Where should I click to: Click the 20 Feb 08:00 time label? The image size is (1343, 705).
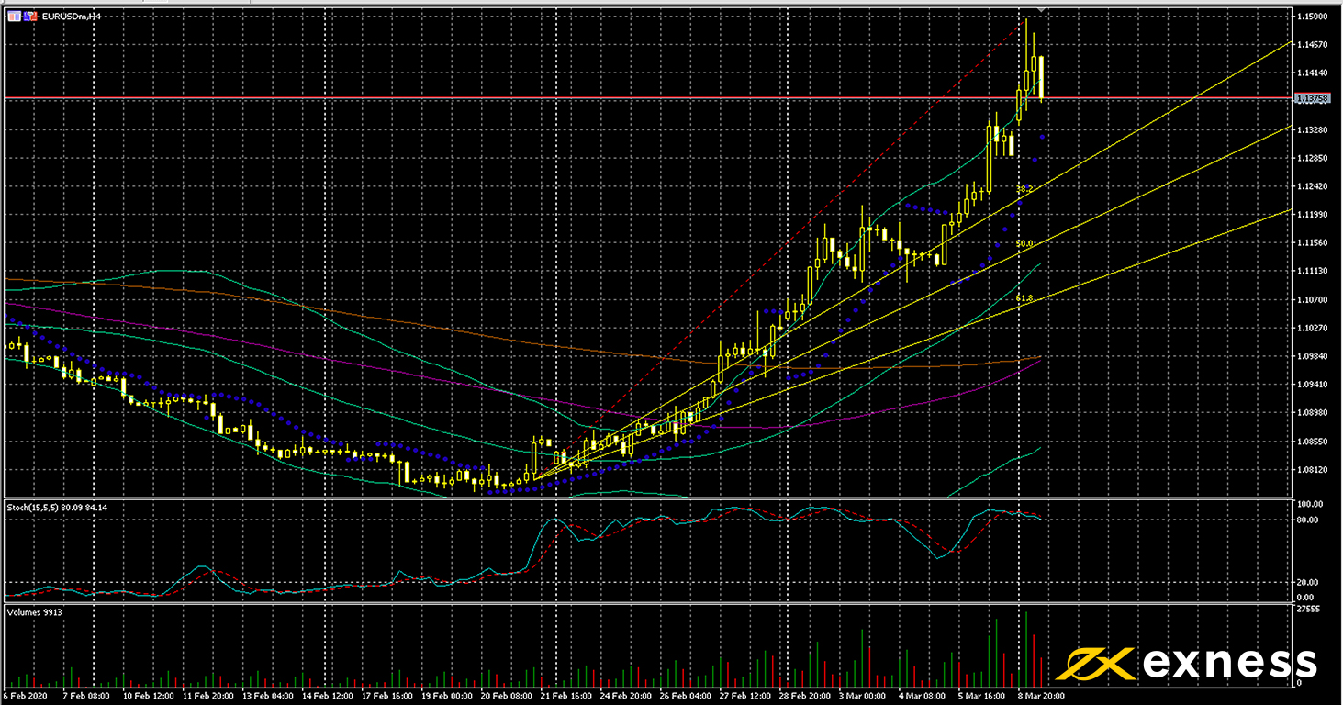tap(507, 696)
